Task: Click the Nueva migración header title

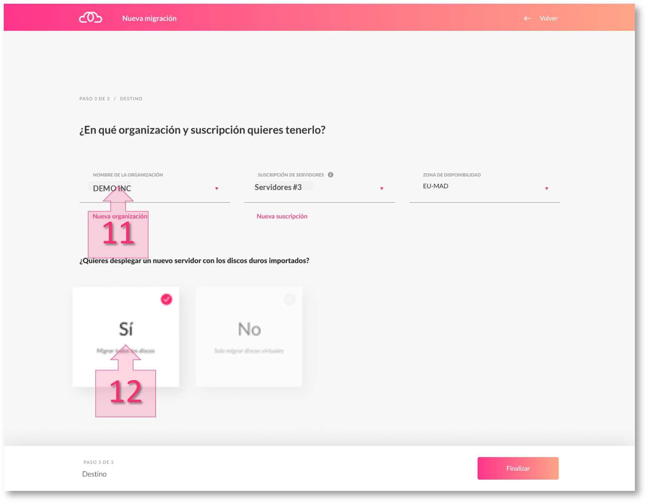Action: [149, 18]
